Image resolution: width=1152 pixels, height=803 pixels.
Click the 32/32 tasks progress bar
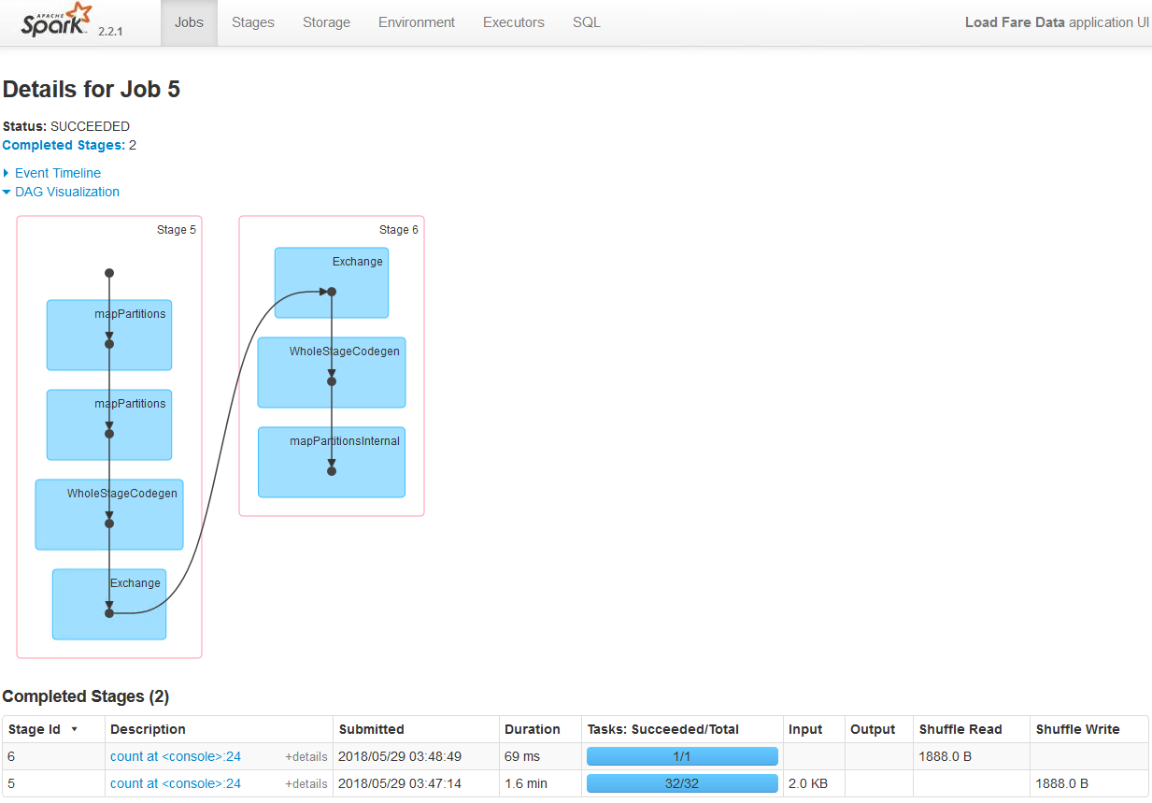pyautogui.click(x=682, y=783)
